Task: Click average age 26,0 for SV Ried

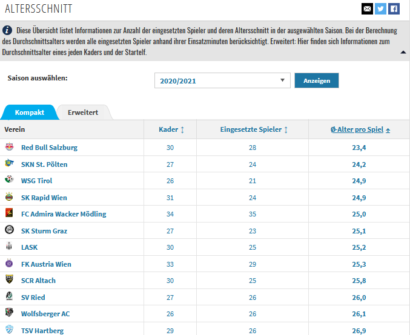Action: click(359, 298)
